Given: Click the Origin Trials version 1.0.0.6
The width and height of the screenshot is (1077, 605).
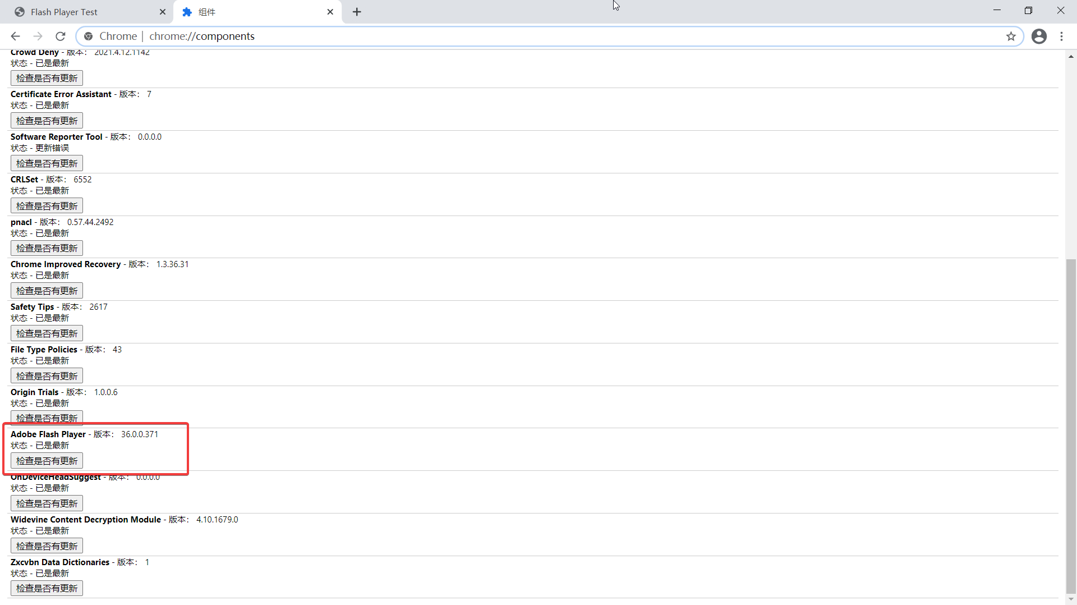Looking at the screenshot, I should coord(106,392).
